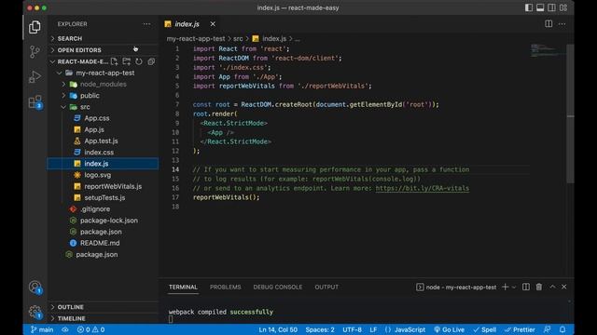Collapse the my-react-app-test folder
This screenshot has height=335, width=597.
point(103,73)
